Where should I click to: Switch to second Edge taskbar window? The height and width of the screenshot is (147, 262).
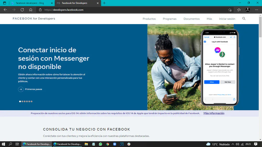(67, 144)
